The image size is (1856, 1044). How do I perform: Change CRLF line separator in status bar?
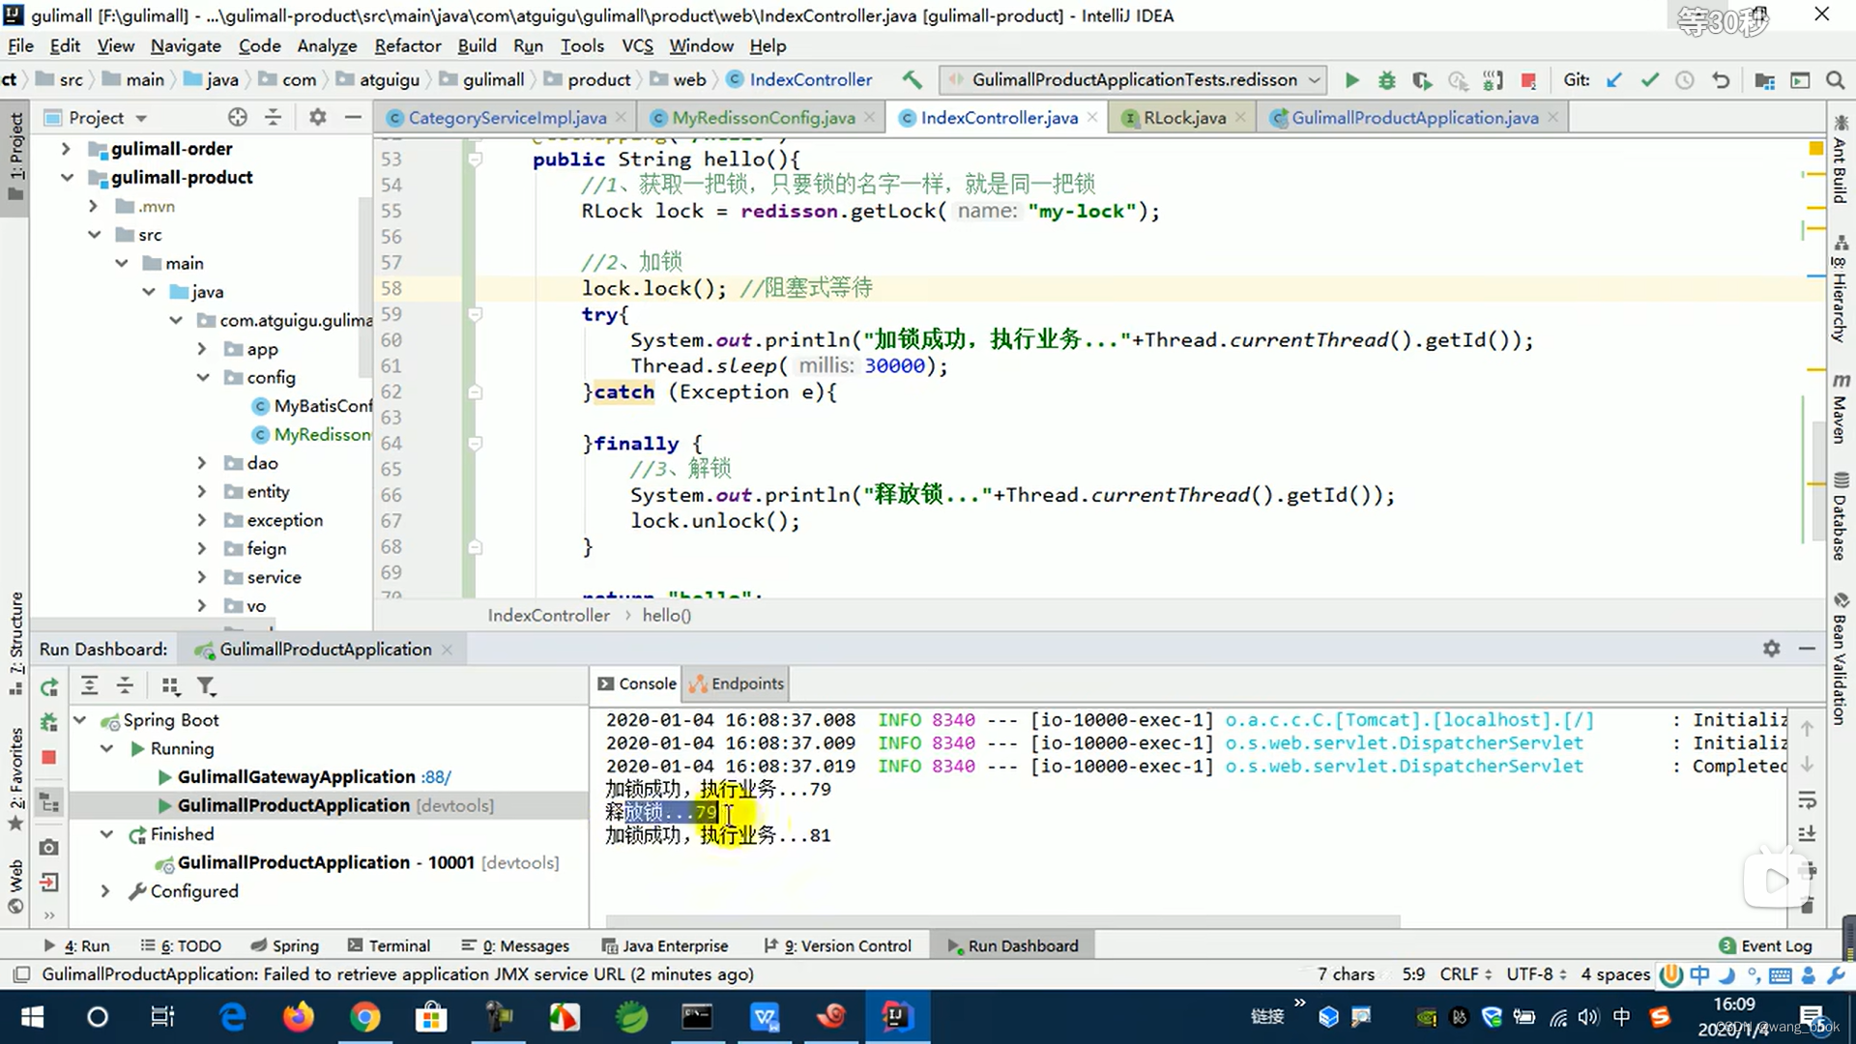1465,974
